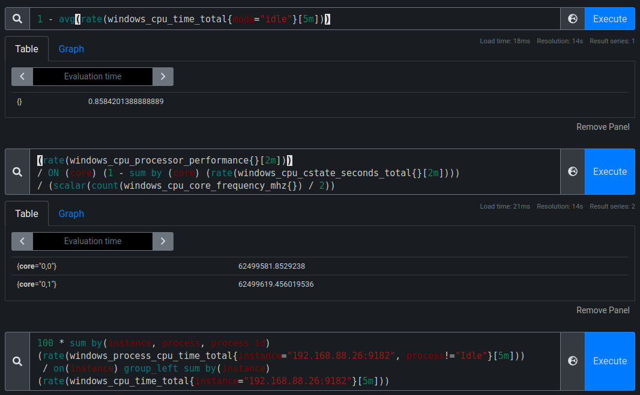Click the search icon beside the third query
This screenshot has width=640, height=395.
(x=17, y=361)
